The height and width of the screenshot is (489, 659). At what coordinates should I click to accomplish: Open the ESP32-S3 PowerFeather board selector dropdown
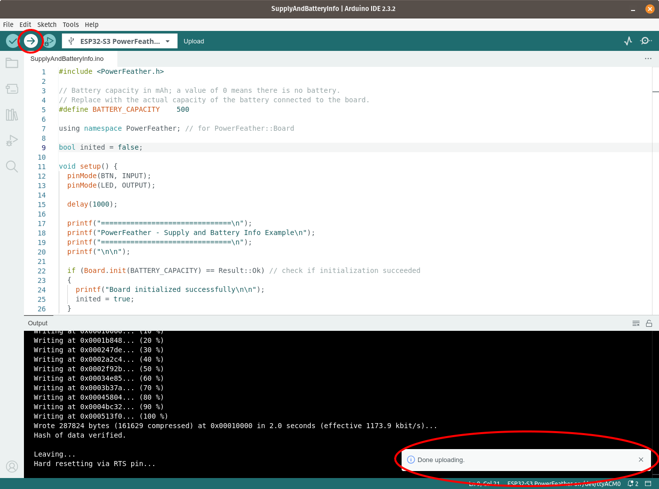click(x=119, y=41)
